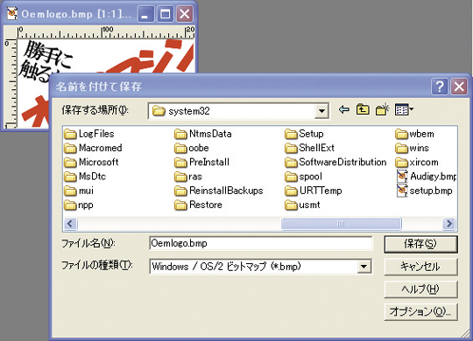This screenshot has width=473, height=341.
Task: Open the view menu icon
Action: (404, 109)
